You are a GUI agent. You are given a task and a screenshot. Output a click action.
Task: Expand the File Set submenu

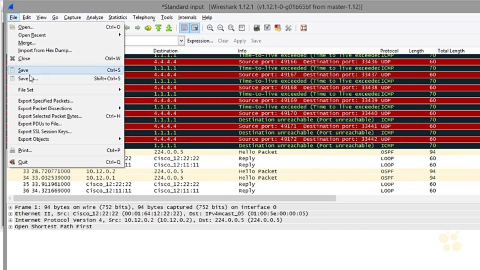[65, 90]
